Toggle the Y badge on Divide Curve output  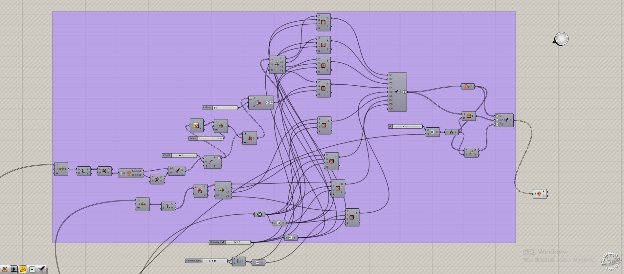[219, 158]
